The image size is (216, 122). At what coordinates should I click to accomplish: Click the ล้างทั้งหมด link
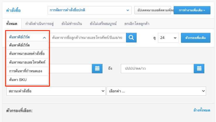click(202, 110)
